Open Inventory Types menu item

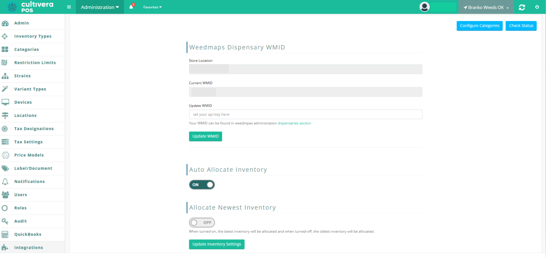click(33, 36)
